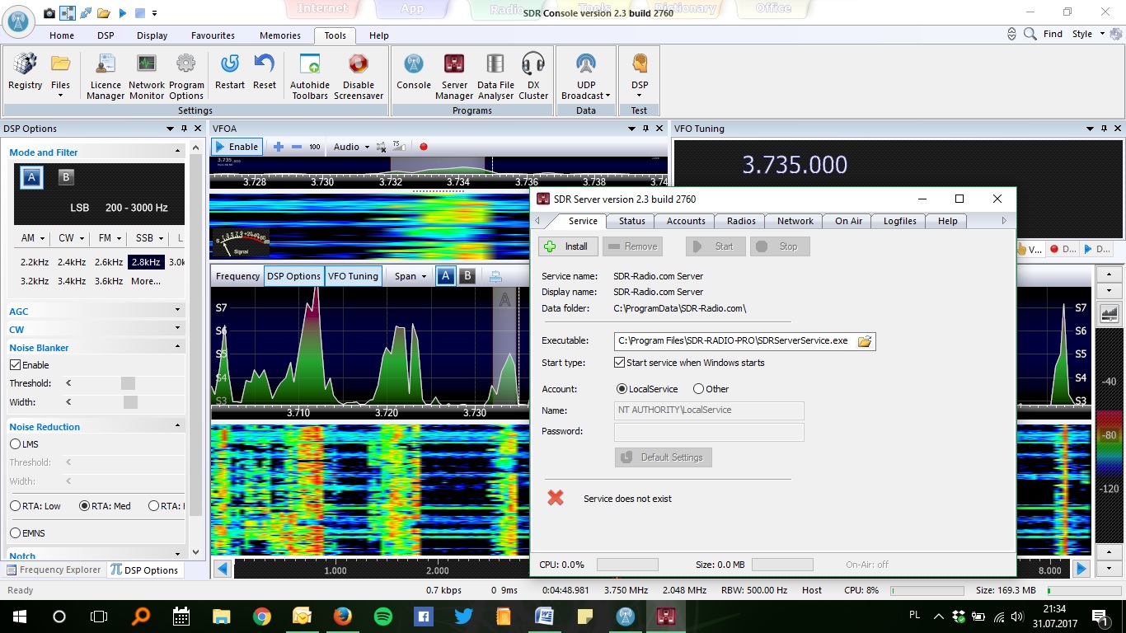Open the Radios tab in SDR Server
Image resolution: width=1126 pixels, height=633 pixels.
741,221
